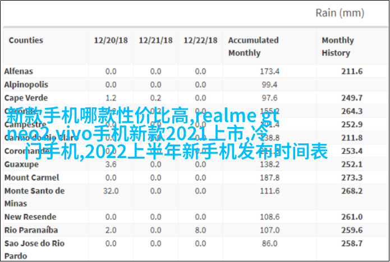Select the 'Alfenas' county row name
Screen dimensions: 390x262
coord(19,71)
